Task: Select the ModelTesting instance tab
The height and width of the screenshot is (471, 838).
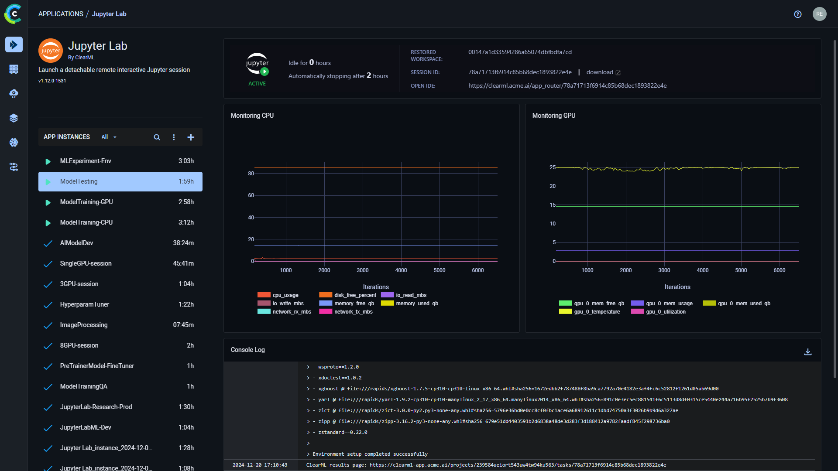Action: [120, 181]
